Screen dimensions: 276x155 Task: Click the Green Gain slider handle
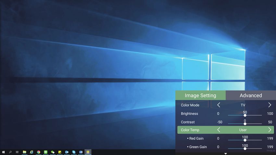tap(245, 149)
